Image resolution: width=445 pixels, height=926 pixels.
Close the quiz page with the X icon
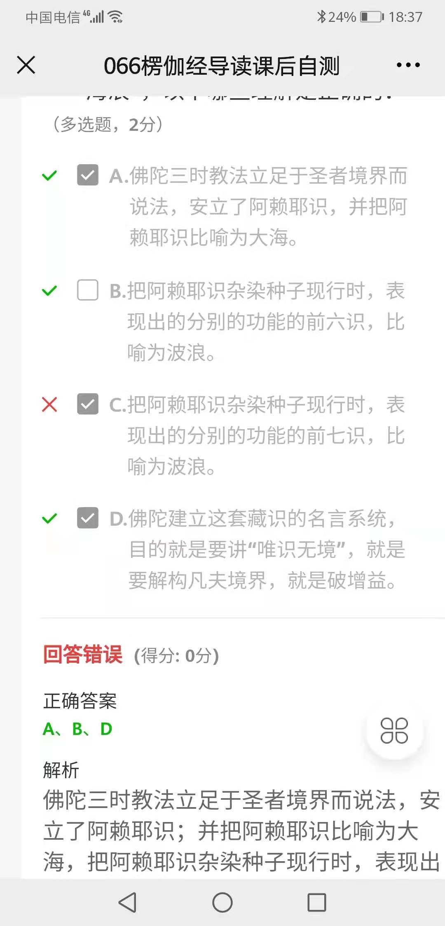pos(26,65)
